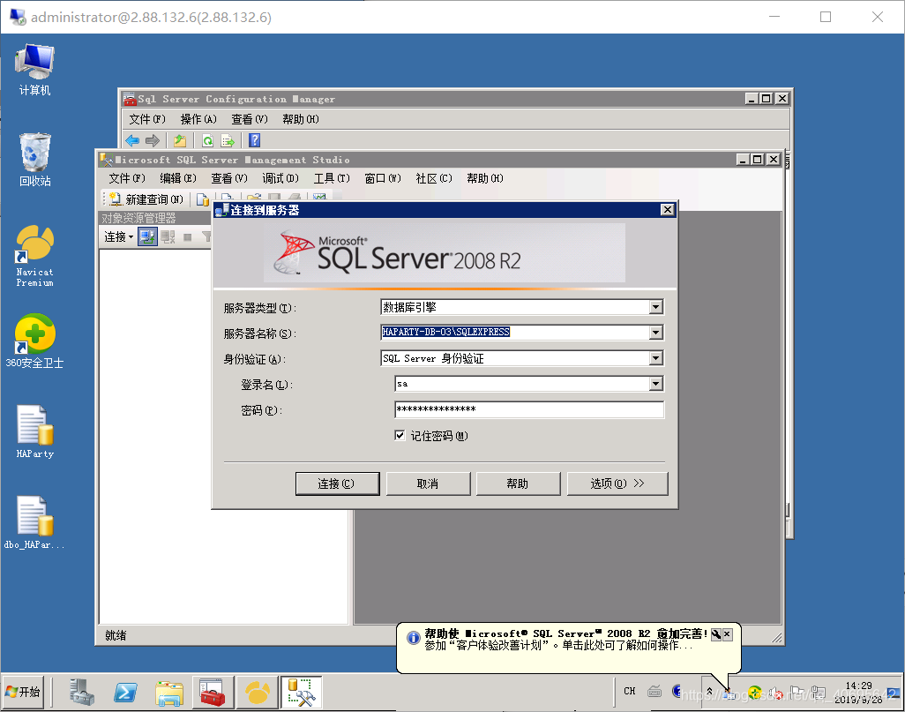The height and width of the screenshot is (712, 905).
Task: Click the hidden icons arrow in system tray
Action: [x=710, y=692]
